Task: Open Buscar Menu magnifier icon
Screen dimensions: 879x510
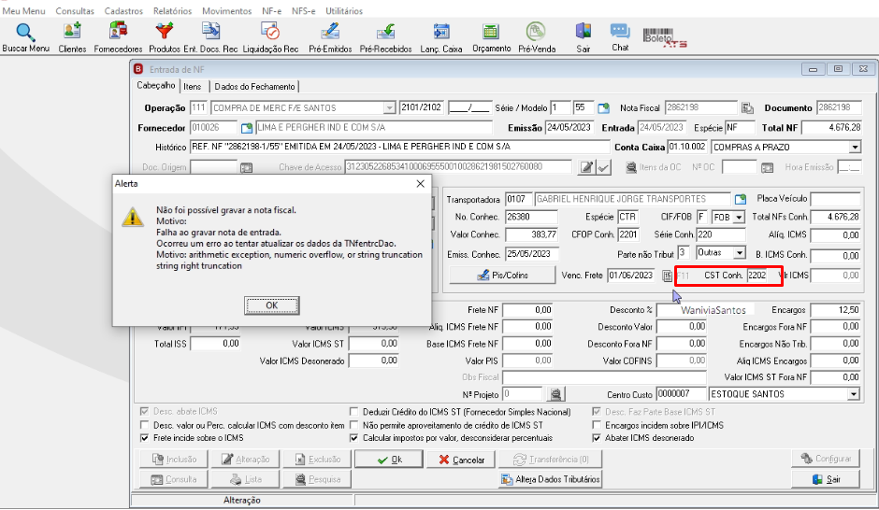Action: click(x=25, y=32)
